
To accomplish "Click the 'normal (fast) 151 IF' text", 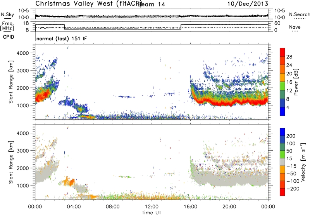I will (62, 38).
